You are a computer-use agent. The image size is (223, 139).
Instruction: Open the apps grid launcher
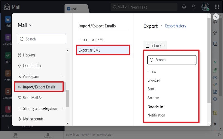point(217,7)
